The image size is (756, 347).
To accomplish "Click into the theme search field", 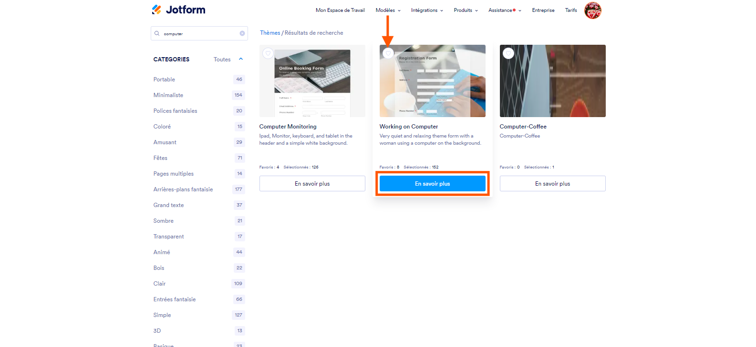I will [200, 33].
